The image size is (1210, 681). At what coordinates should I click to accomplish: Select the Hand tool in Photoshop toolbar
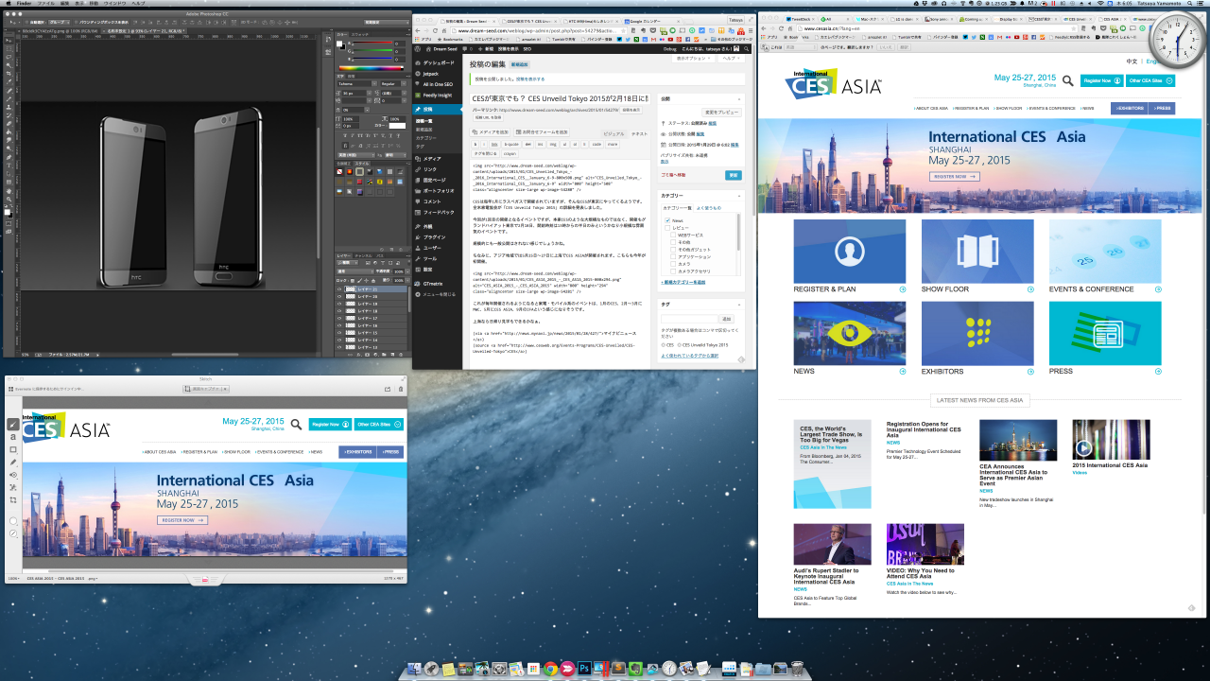coord(9,190)
